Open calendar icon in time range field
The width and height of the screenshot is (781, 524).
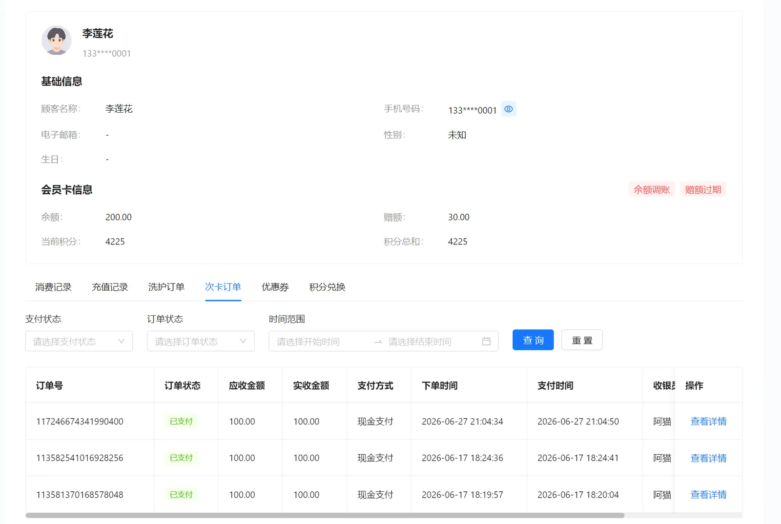(486, 342)
